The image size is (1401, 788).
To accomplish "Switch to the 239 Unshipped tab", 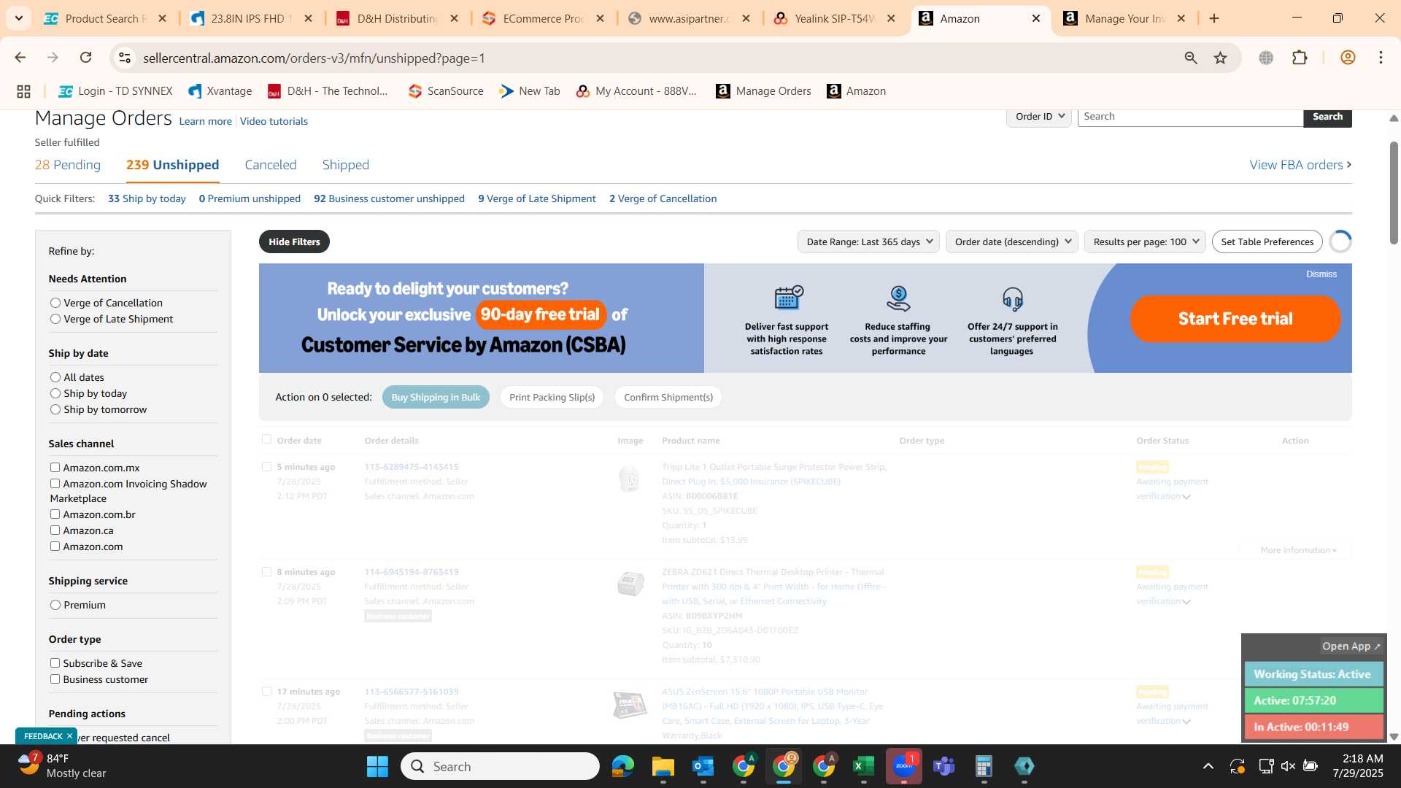I will point(173,165).
